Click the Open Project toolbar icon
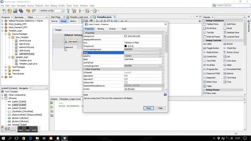 point(15,11)
